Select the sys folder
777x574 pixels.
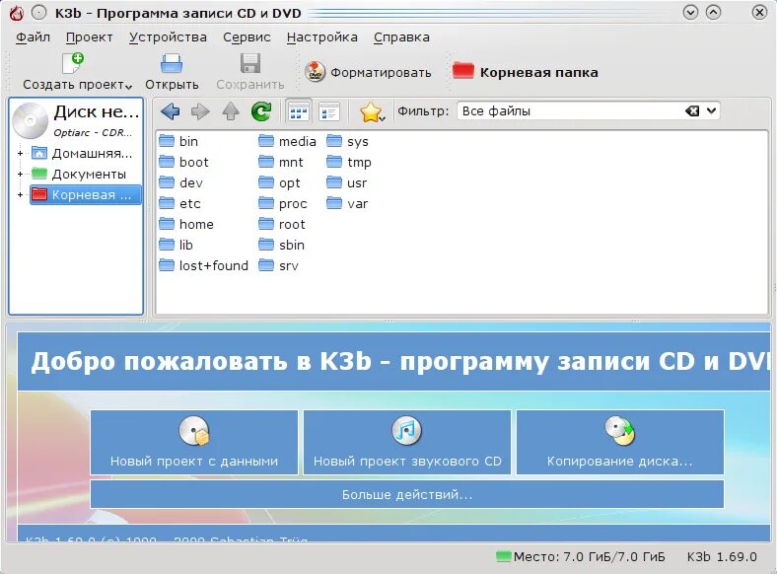[348, 142]
